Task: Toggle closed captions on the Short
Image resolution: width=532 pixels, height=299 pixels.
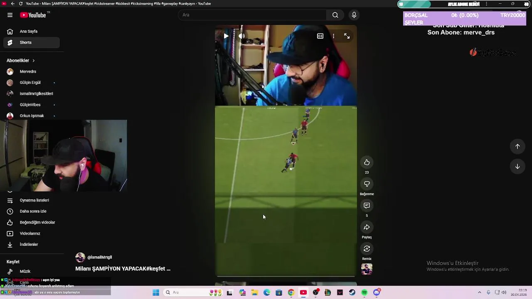Action: [320, 36]
